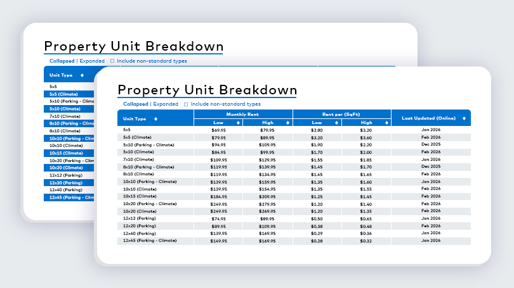Click 10x10 (Climate) row in back window
The image size is (514, 288).
[x=69, y=146]
